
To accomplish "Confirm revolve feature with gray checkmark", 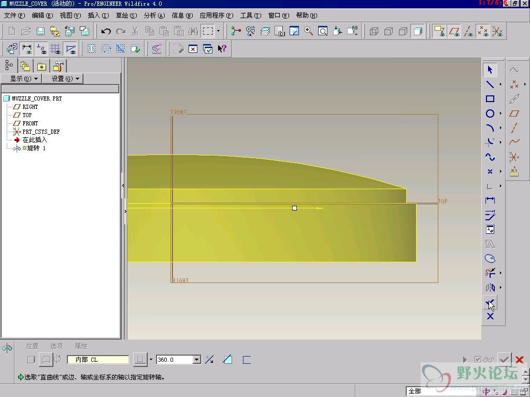I will click(504, 360).
